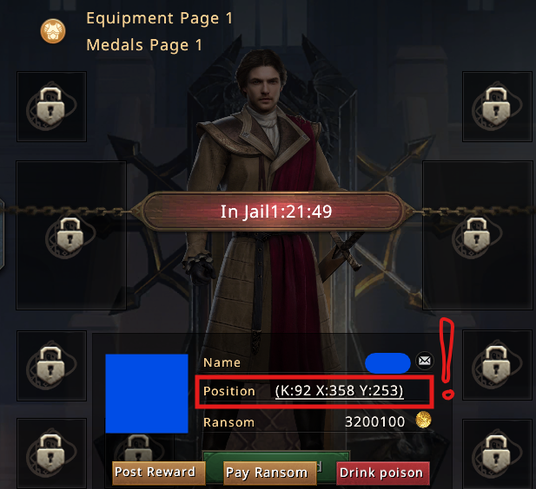The width and height of the screenshot is (536, 489).
Task: Click the gold coin icon next to Ransom
Action: tap(423, 420)
